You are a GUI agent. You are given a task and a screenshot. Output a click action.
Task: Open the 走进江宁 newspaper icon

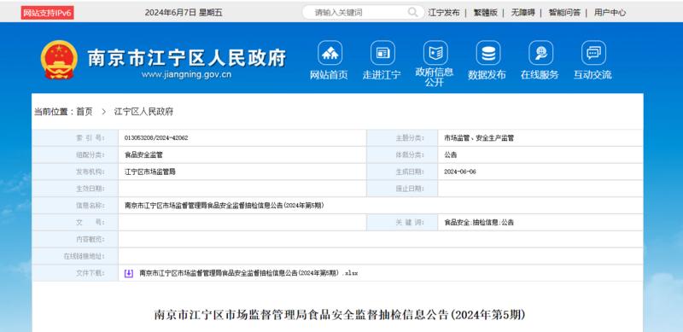tap(382, 53)
